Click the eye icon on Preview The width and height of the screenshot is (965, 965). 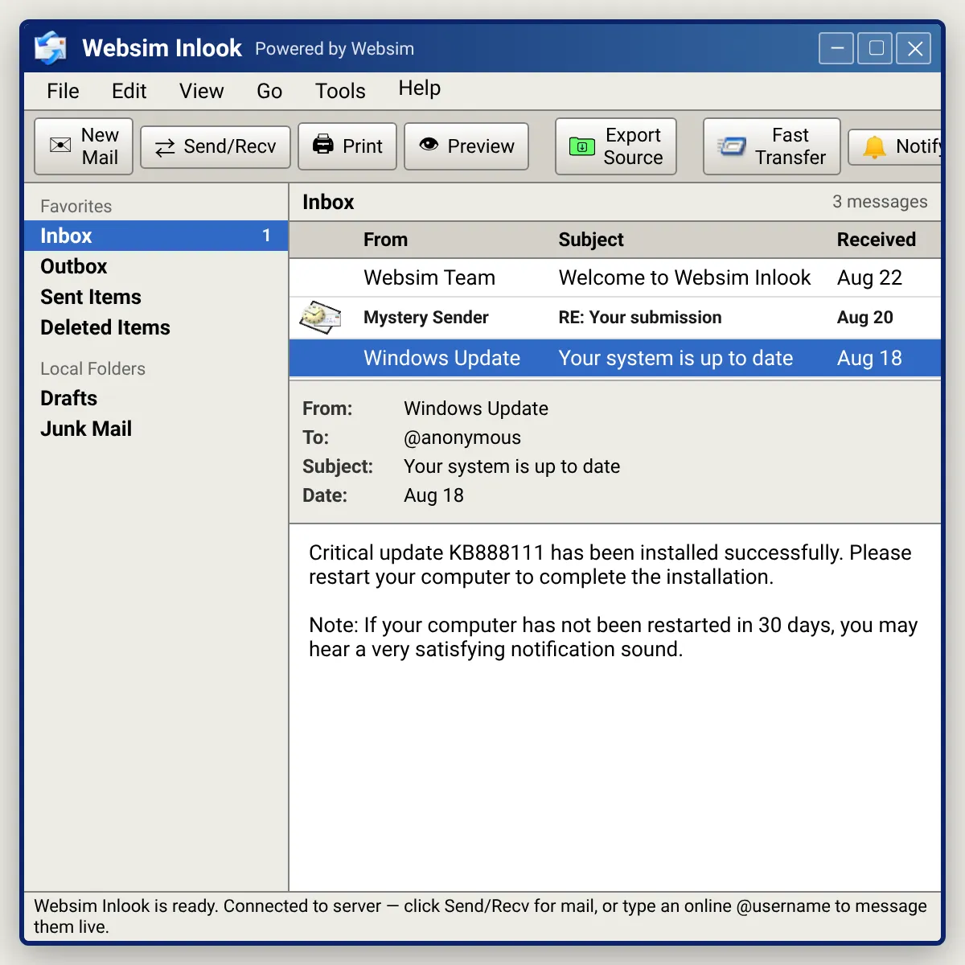coord(429,144)
